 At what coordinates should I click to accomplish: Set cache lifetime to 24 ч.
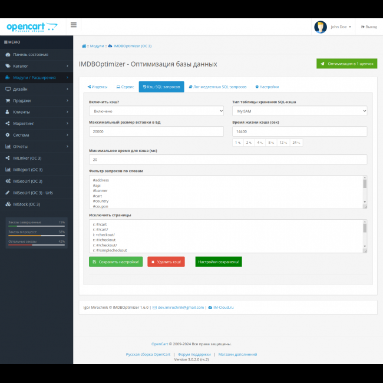(296, 143)
